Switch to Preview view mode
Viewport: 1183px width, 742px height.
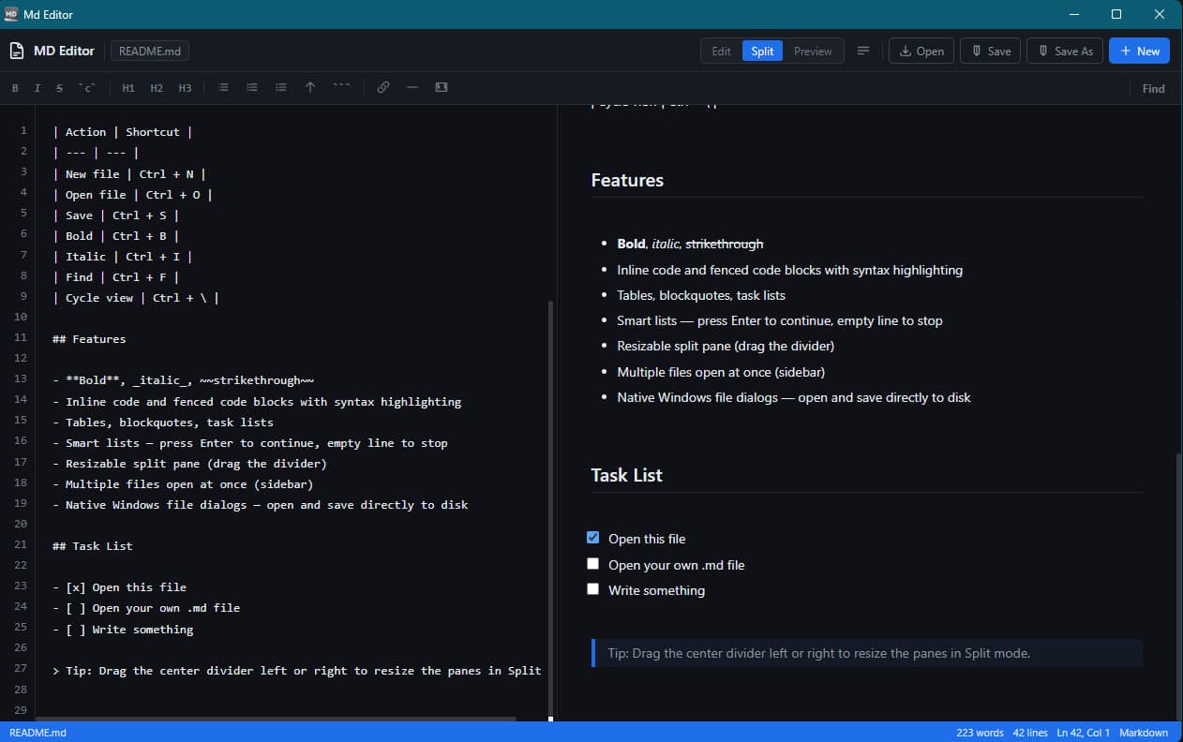[813, 52]
